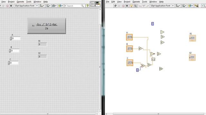
Task: Pause execution in block diagram toolbar
Action: tap(127, 6)
